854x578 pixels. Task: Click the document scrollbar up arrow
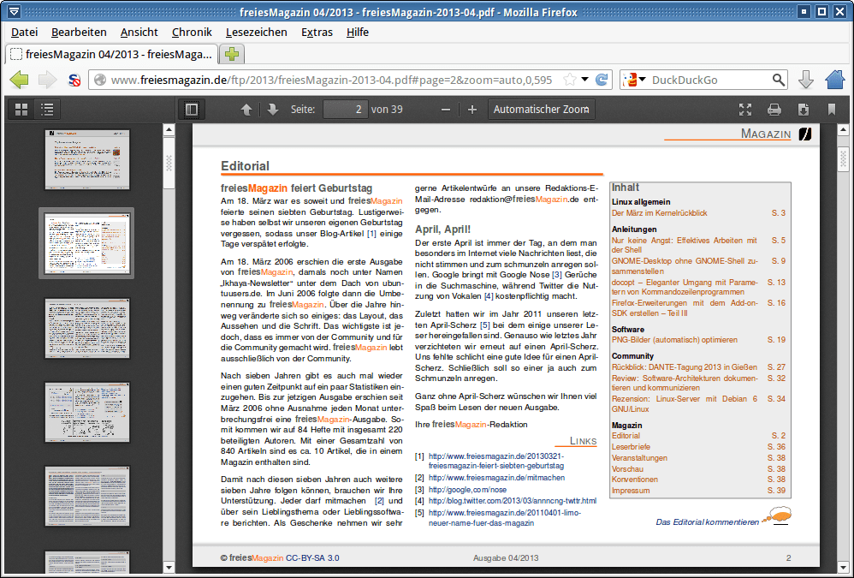pos(843,129)
